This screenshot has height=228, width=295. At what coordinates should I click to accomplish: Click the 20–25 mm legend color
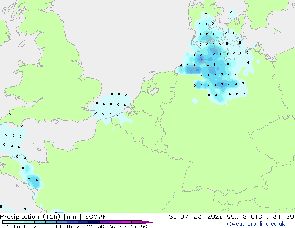click(83, 222)
